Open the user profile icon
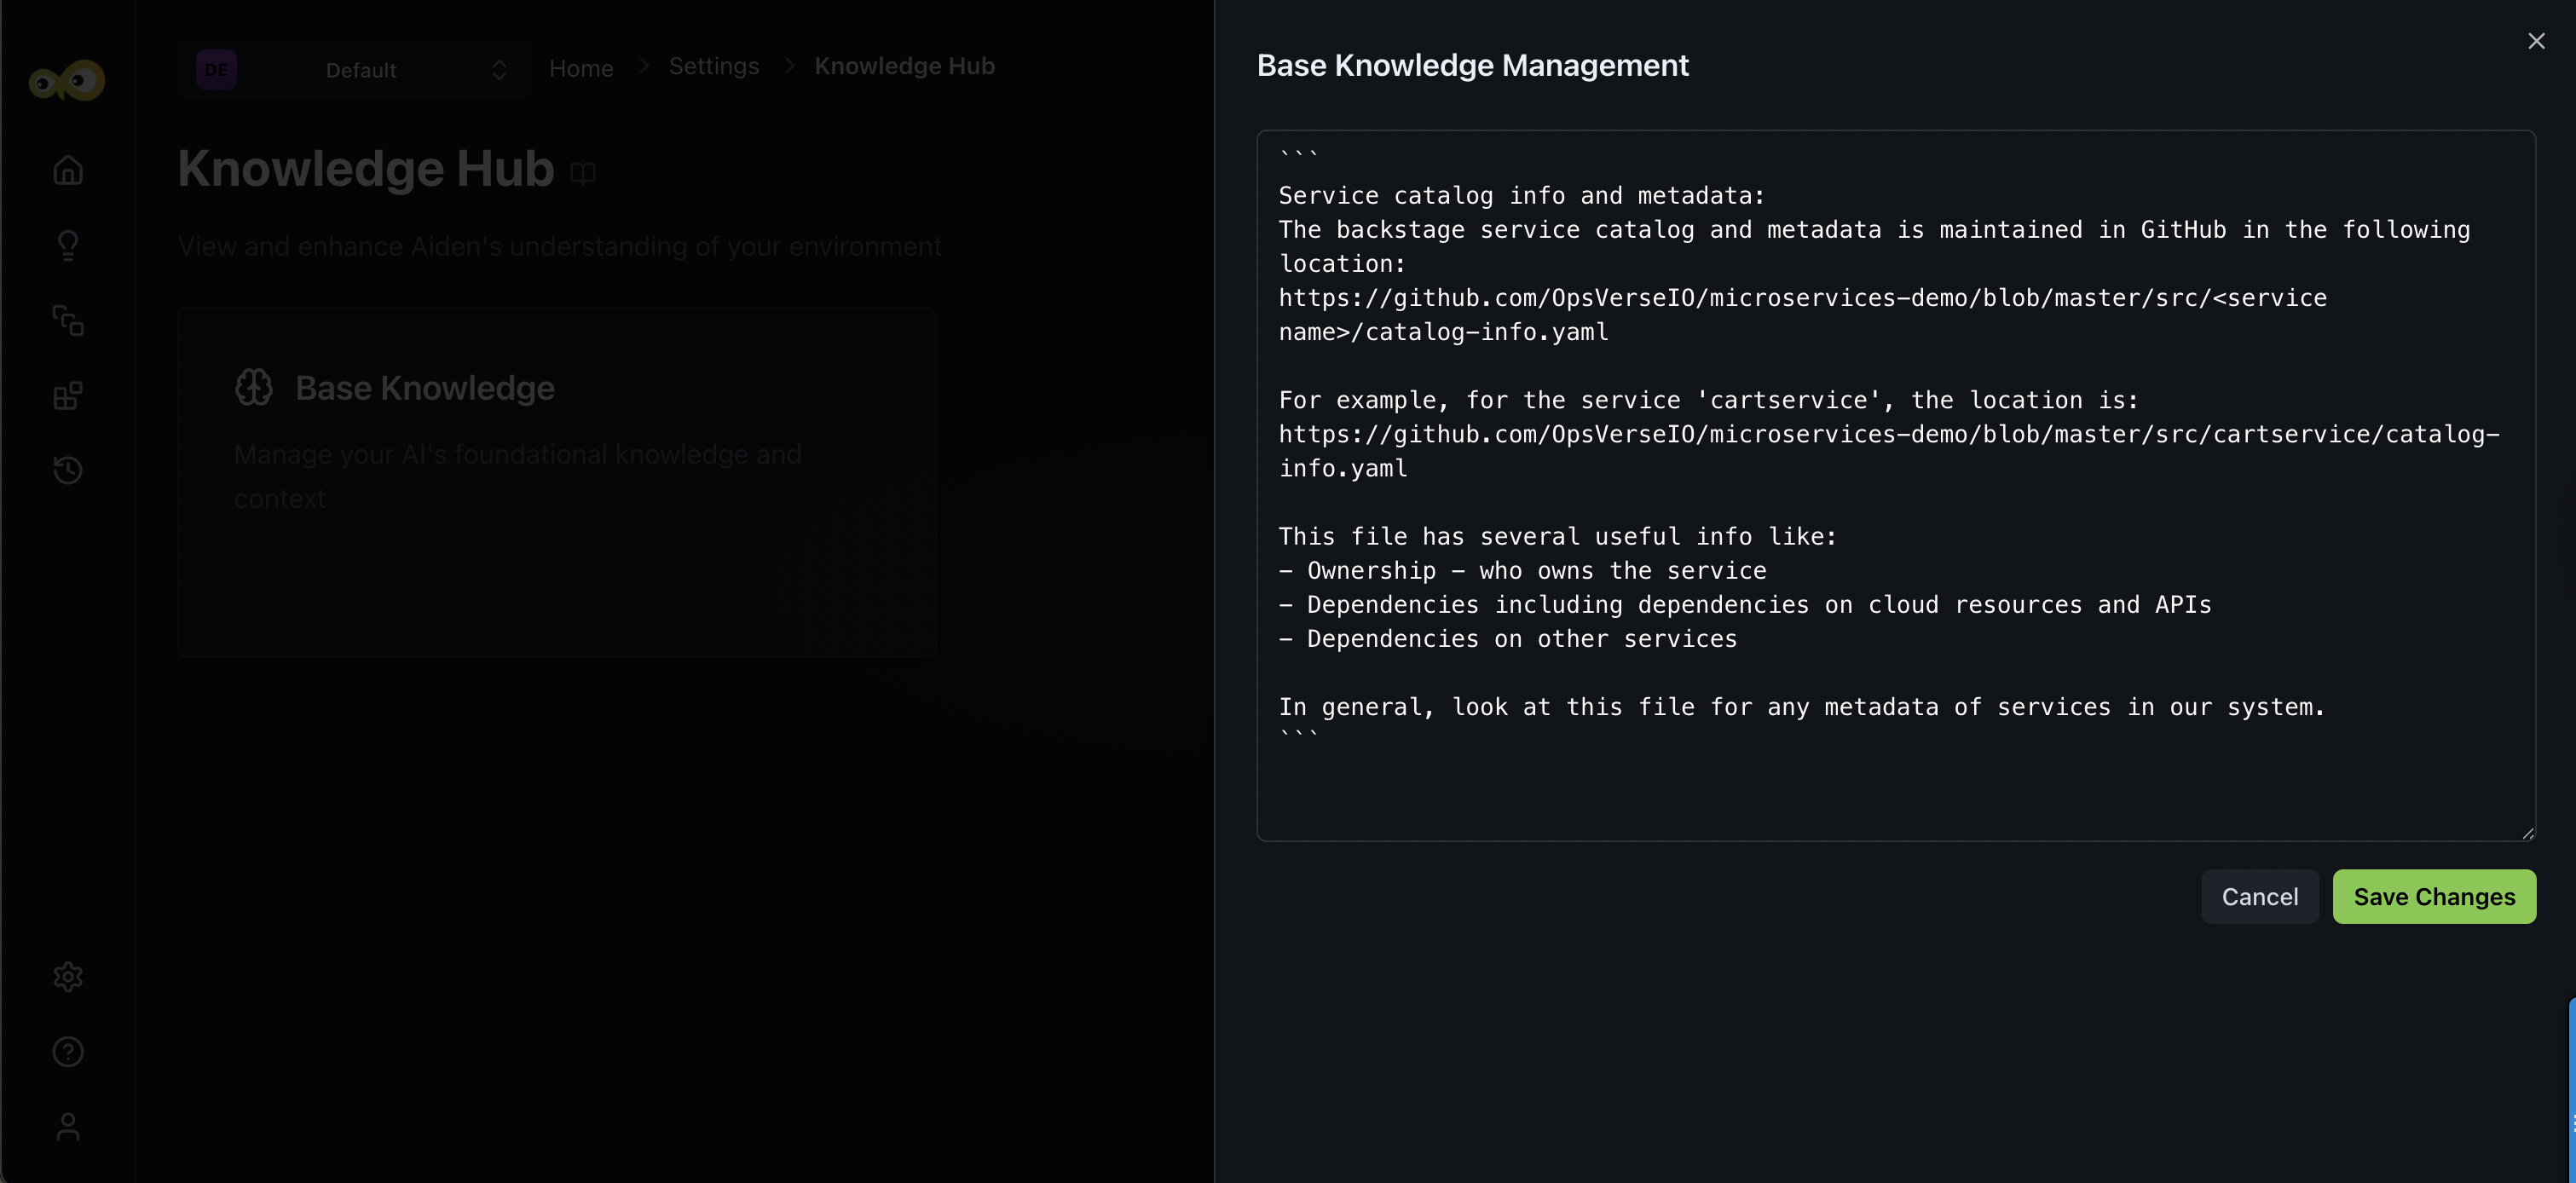 (x=68, y=1127)
